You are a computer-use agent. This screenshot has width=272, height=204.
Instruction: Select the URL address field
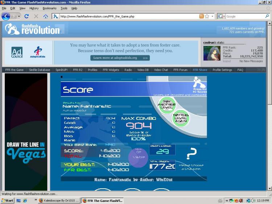click(x=129, y=16)
